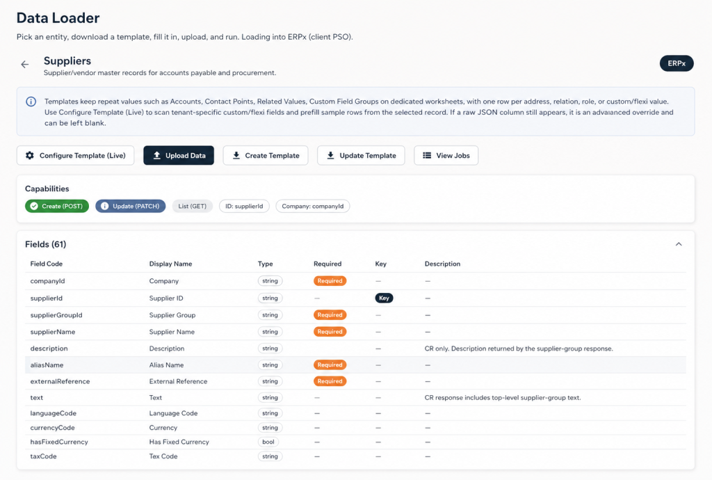Click the info icon in Update (PATCH)
Screen dimensions: 712x480
[104, 206]
